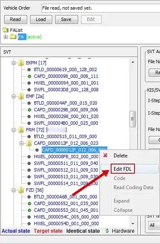Click bullet icon of BTLD_00000515_011_009_000
160x244 pixels.
[x=29, y=136]
